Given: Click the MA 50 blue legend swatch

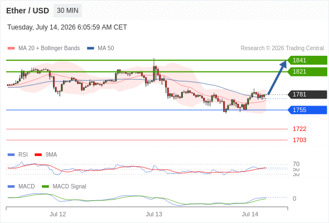Looking at the screenshot, I should click(x=90, y=49).
